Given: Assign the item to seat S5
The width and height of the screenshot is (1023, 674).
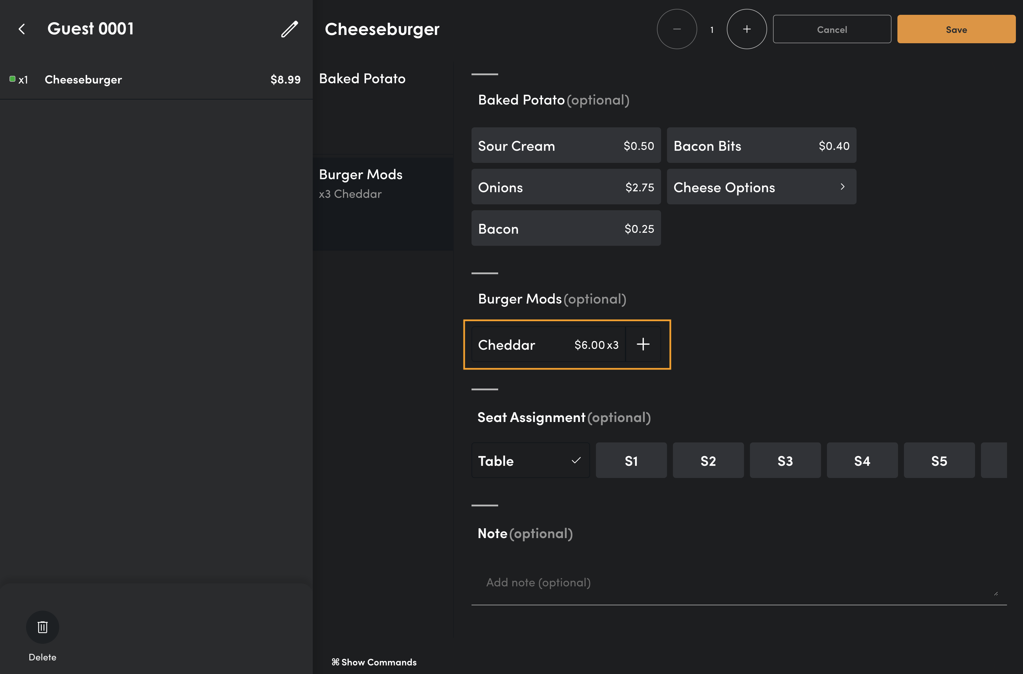Looking at the screenshot, I should pyautogui.click(x=939, y=460).
